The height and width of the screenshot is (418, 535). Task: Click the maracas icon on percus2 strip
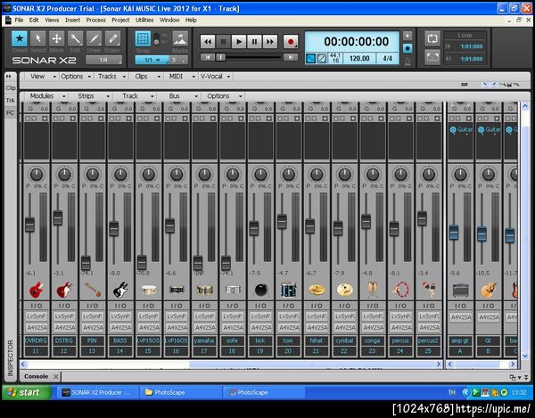pyautogui.click(x=429, y=289)
